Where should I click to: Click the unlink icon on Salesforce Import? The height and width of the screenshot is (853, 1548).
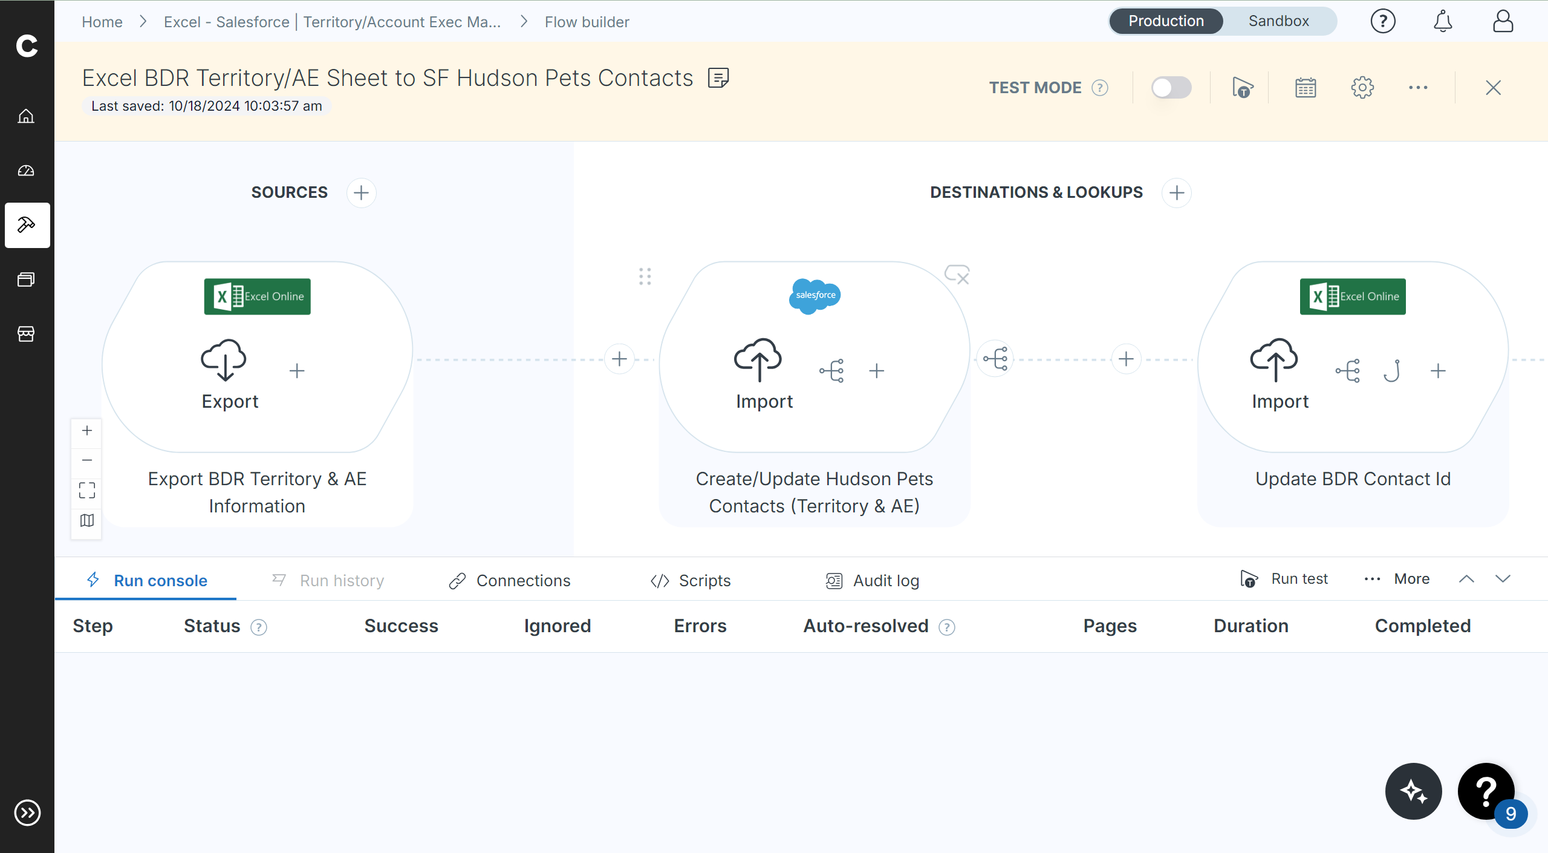point(957,275)
